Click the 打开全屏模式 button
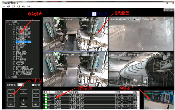 point(169,10)
